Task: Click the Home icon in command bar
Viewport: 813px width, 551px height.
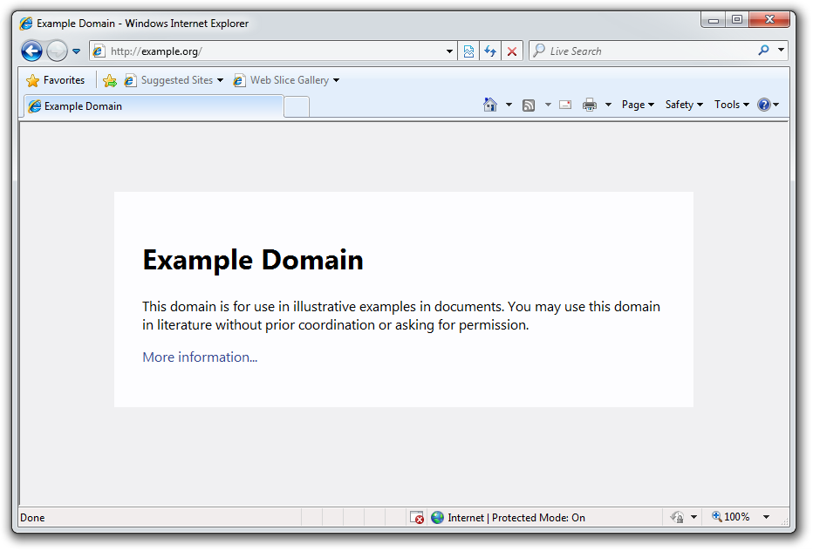Action: pos(490,105)
